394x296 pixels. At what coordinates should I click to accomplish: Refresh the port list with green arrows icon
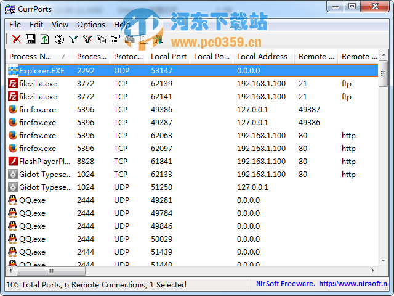coord(45,39)
